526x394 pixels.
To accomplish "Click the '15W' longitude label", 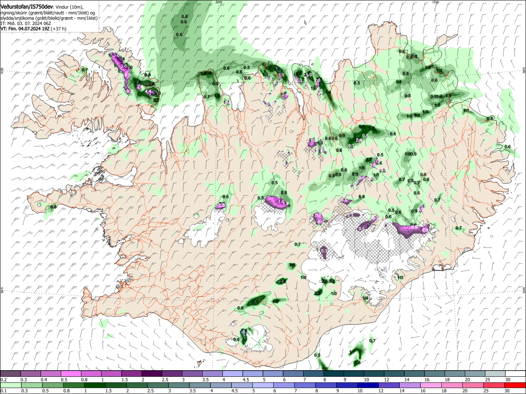I will tap(436, 2).
